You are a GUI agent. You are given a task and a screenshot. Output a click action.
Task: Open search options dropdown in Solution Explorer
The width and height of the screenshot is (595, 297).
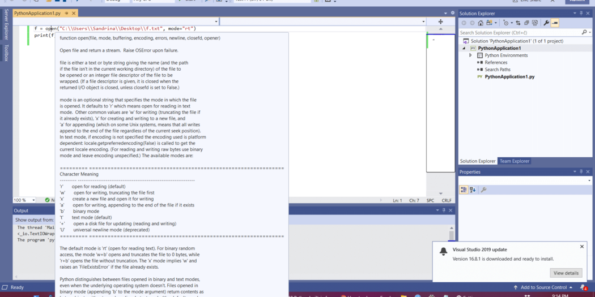click(x=589, y=33)
